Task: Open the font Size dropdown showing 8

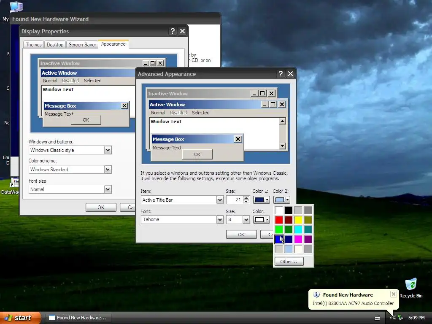Action: coord(246,219)
